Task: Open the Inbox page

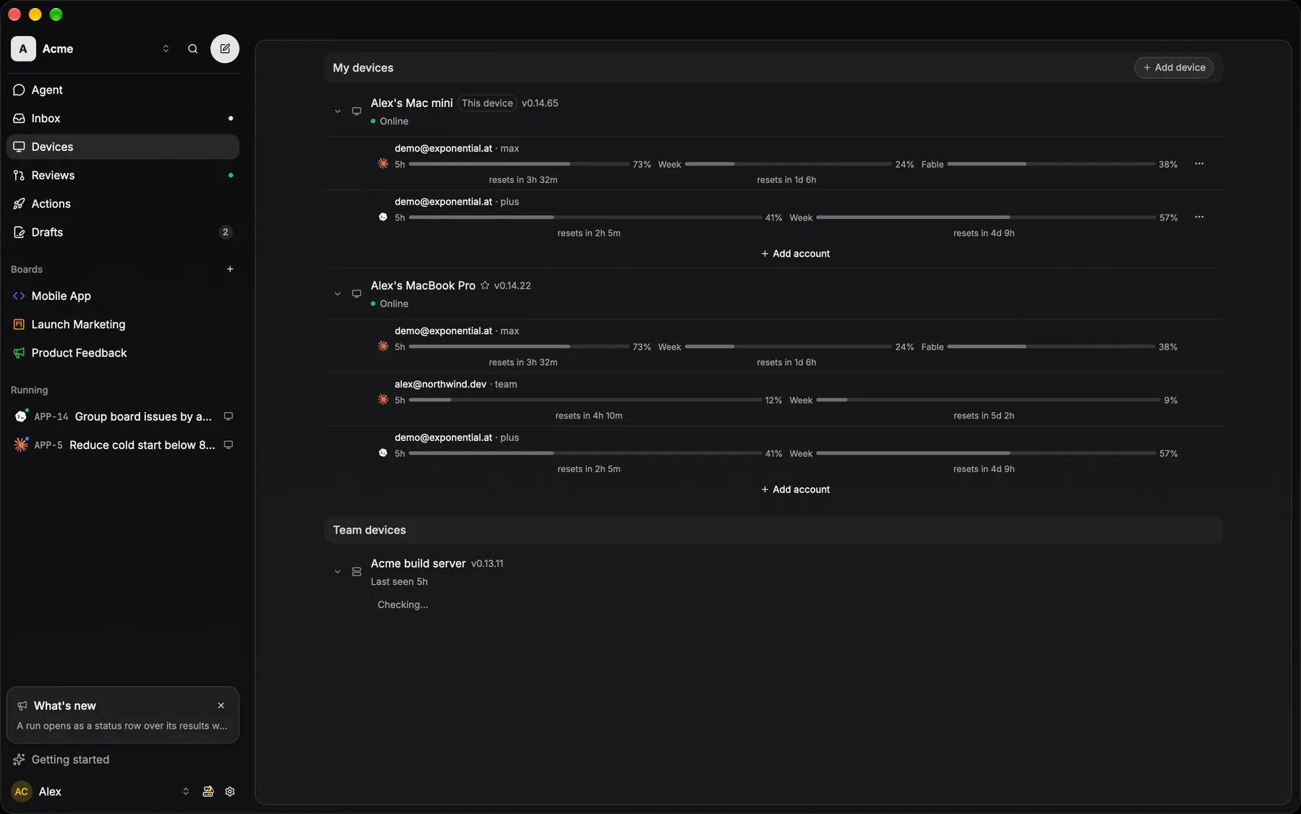Action: click(x=123, y=119)
